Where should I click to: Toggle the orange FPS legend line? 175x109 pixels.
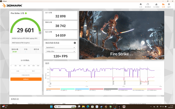tap(53, 89)
